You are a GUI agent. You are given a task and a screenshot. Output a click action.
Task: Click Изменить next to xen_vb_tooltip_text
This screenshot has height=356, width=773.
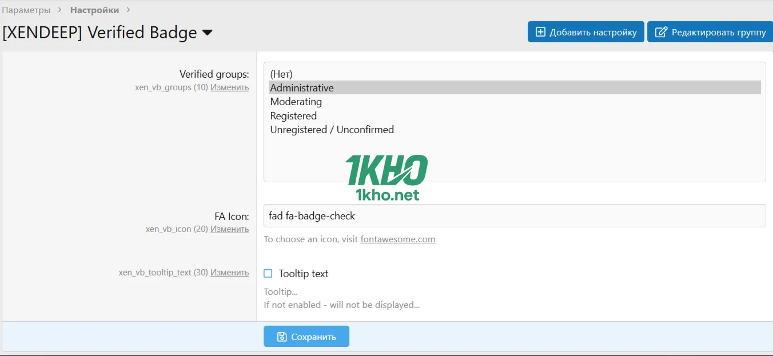click(229, 273)
